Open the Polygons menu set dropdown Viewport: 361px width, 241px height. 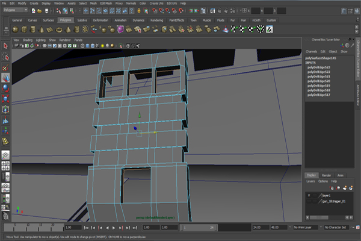(16, 10)
